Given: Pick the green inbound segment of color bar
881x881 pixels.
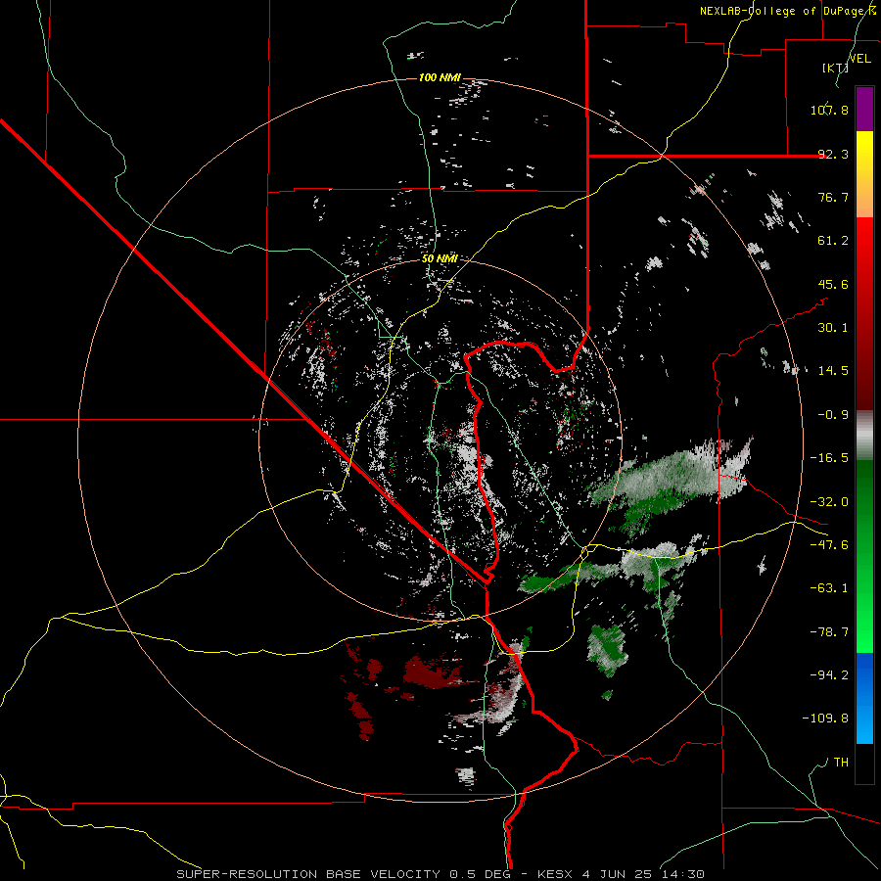Looking at the screenshot, I should coord(864,556).
